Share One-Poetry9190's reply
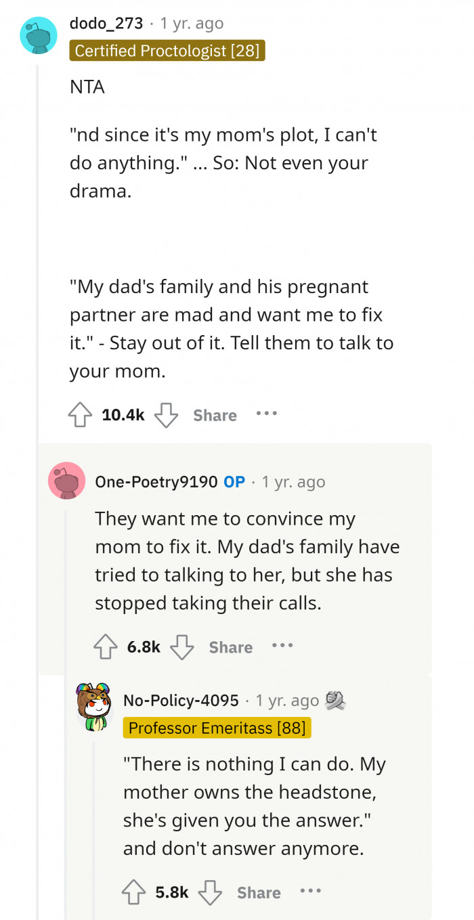The width and height of the screenshot is (474, 920). point(230,647)
